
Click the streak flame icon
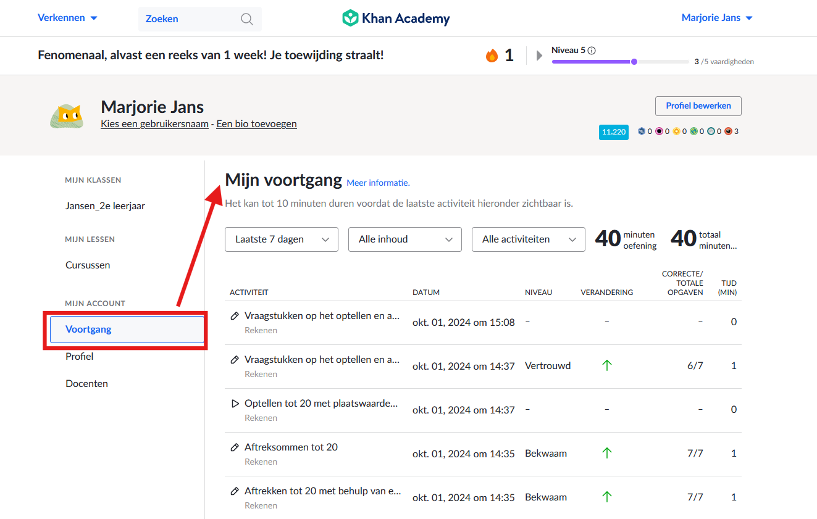click(492, 56)
